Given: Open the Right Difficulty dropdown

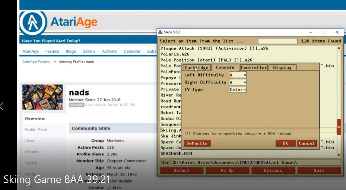Looking at the screenshot, I should tap(238, 82).
